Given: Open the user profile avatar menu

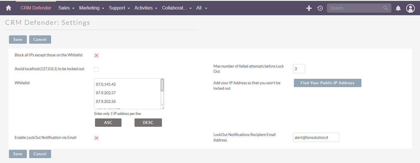Looking at the screenshot, I should point(410,8).
